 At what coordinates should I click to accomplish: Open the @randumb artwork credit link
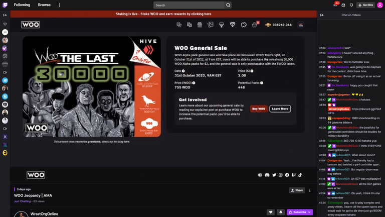(x=94, y=142)
